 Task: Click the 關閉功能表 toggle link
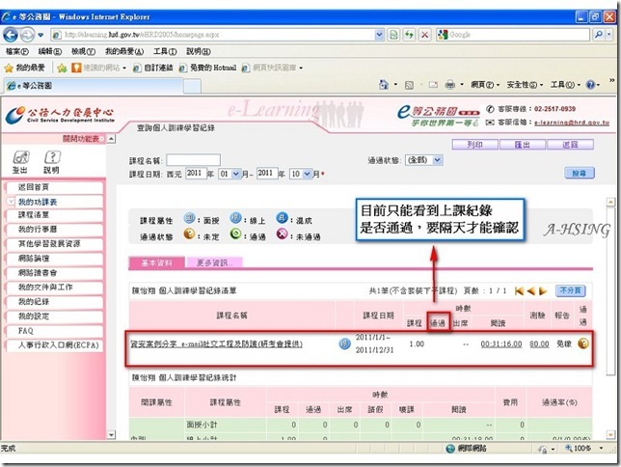pos(82,139)
